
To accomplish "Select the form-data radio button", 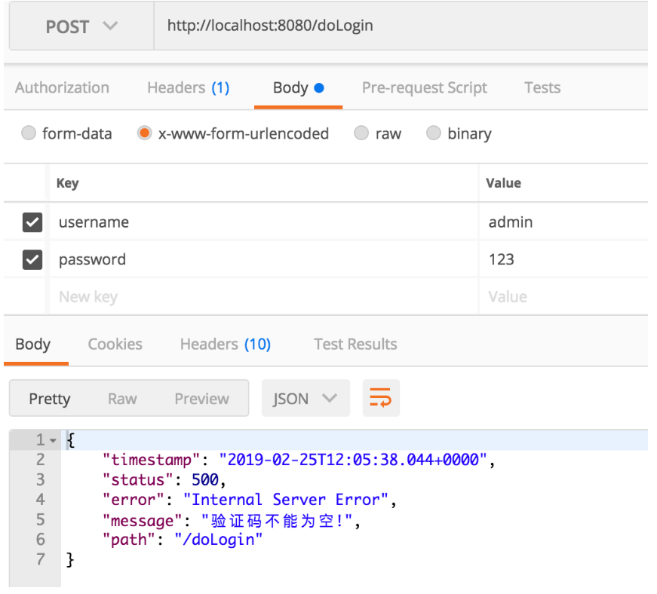I will (29, 135).
